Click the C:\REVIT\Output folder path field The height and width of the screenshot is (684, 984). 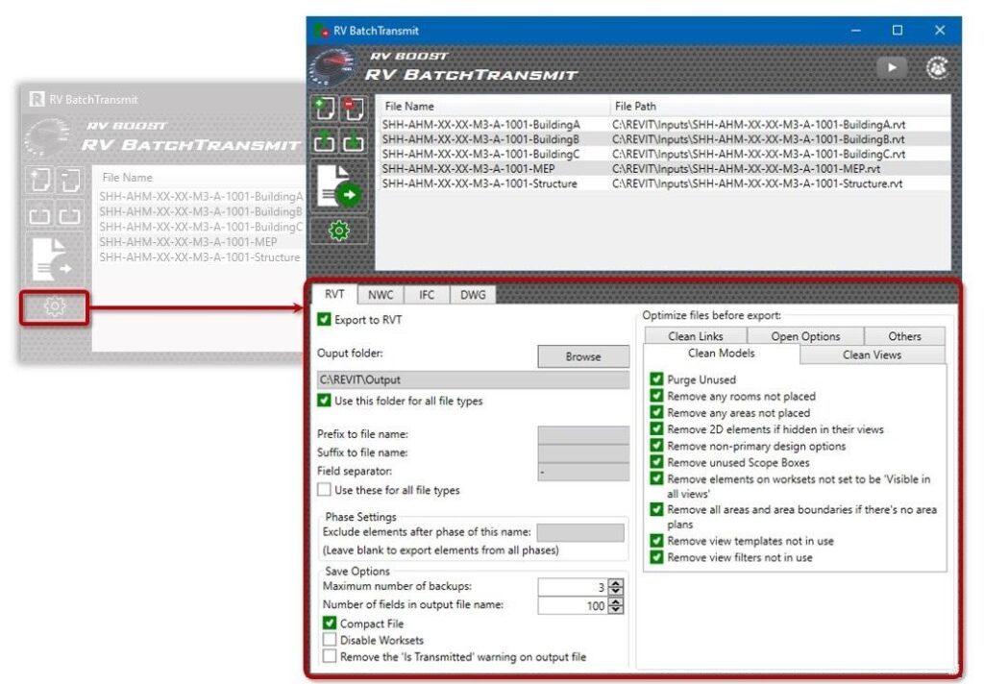[x=473, y=379]
